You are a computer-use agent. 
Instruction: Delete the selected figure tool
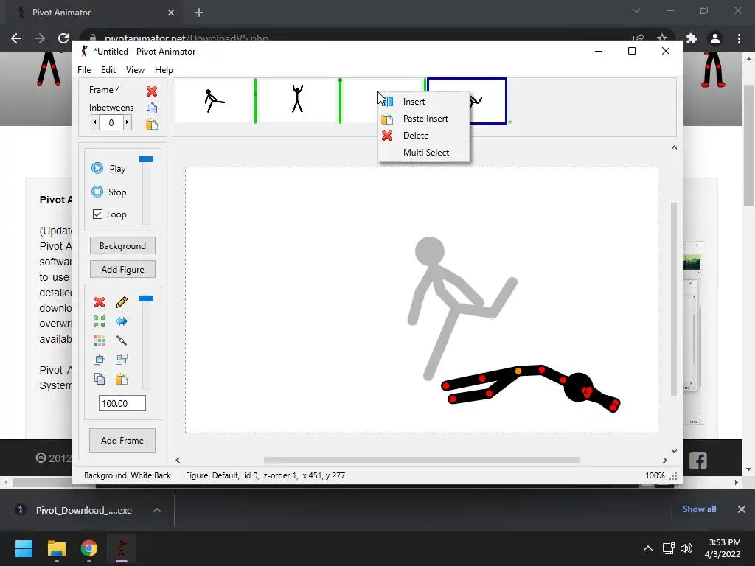(x=100, y=301)
